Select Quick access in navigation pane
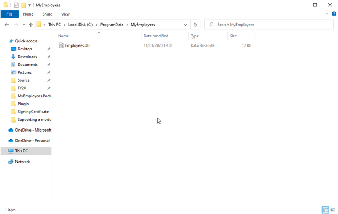This screenshot has height=214, width=338. point(26,41)
